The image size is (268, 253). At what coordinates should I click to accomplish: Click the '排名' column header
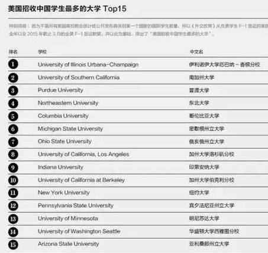pyautogui.click(x=13, y=52)
